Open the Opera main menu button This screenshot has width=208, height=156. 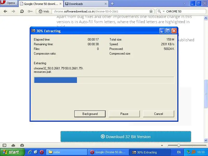9,3
